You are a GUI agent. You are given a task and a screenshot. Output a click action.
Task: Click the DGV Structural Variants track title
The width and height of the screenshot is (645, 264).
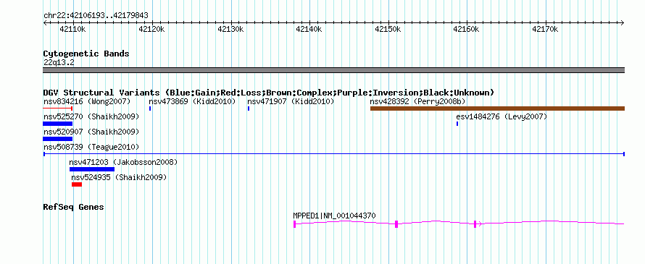[x=269, y=93]
